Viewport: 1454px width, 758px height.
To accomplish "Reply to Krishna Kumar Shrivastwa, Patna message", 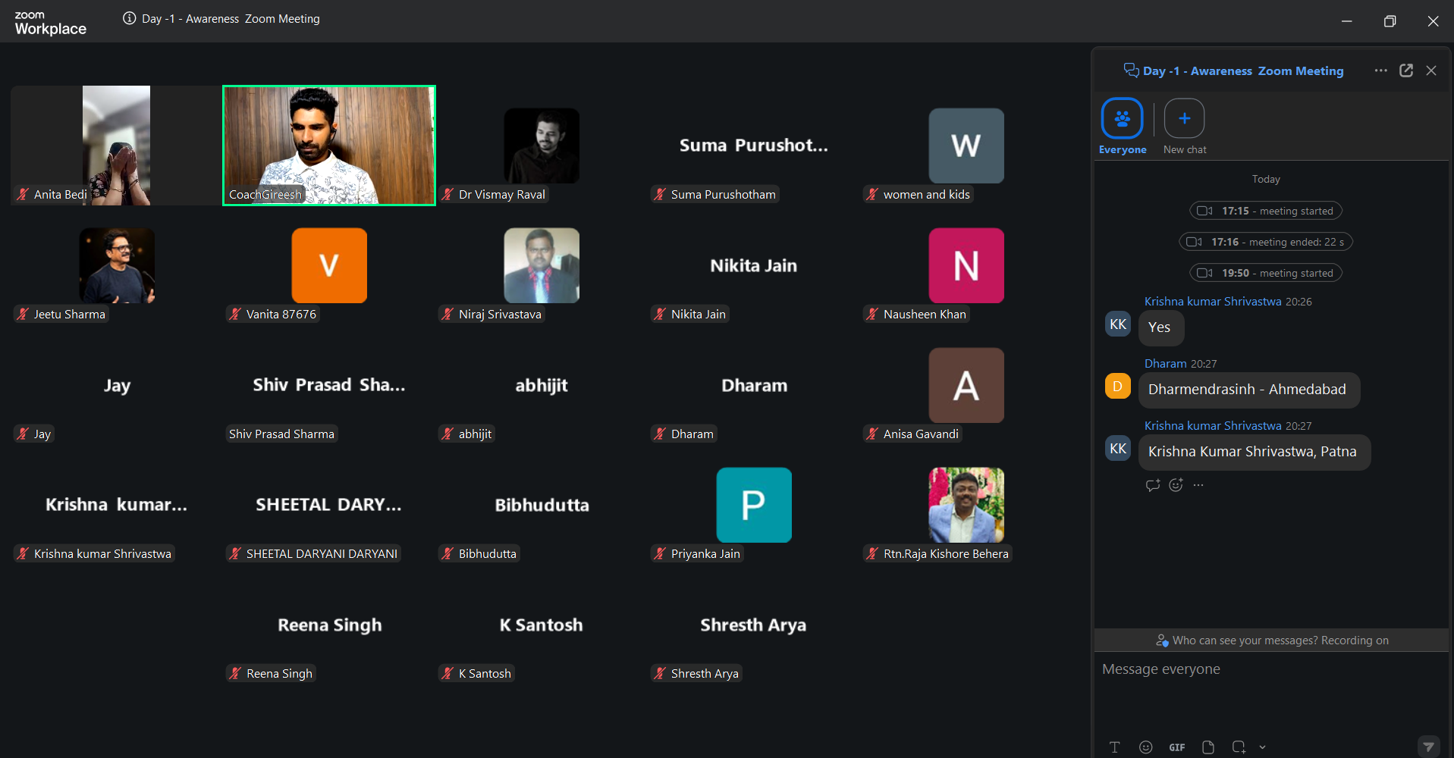I will tap(1153, 485).
